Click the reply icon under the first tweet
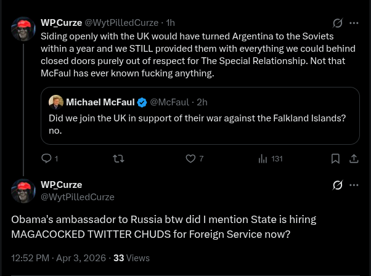 (x=46, y=158)
